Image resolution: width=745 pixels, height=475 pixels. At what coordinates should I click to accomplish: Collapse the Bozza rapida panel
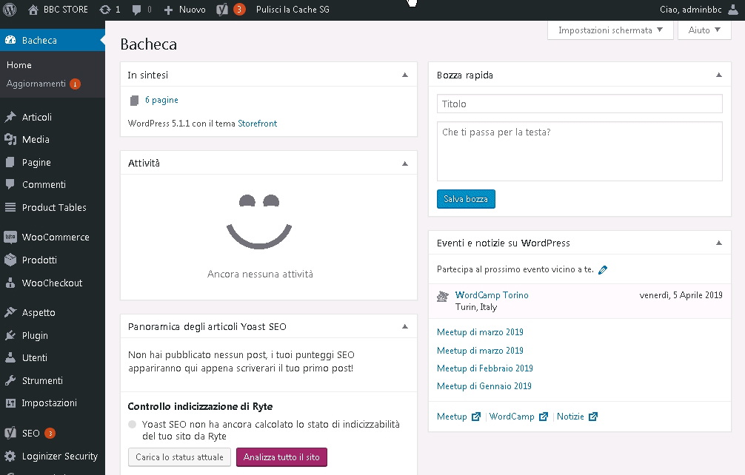pos(719,75)
